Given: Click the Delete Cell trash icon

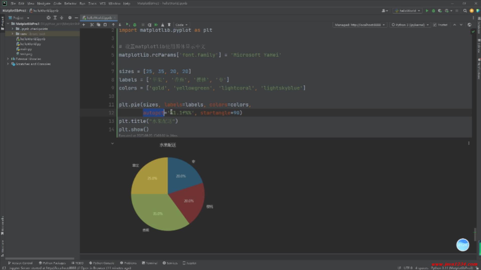Looking at the screenshot, I should (x=169, y=25).
